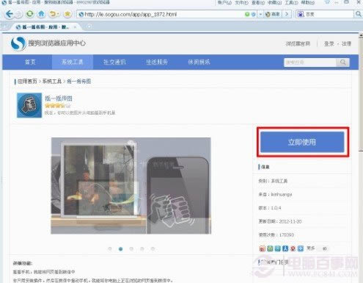The height and width of the screenshot is (283, 363).
Task: Open the 系统工具 navigation tab
Action: click(73, 62)
